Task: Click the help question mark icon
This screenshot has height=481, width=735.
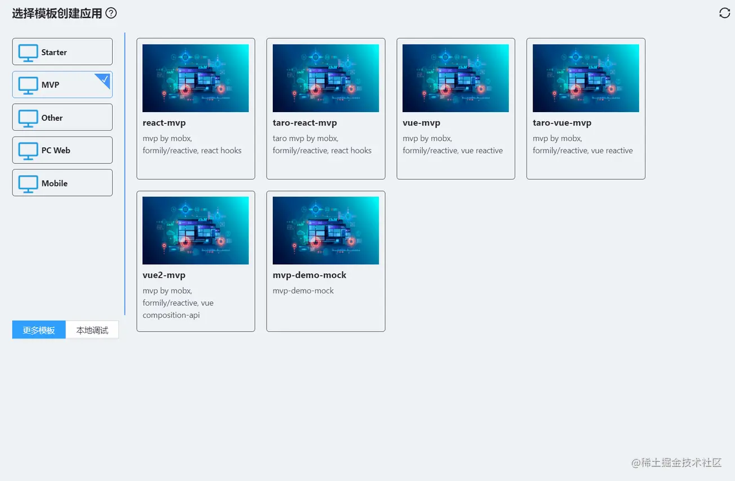Action: click(111, 13)
